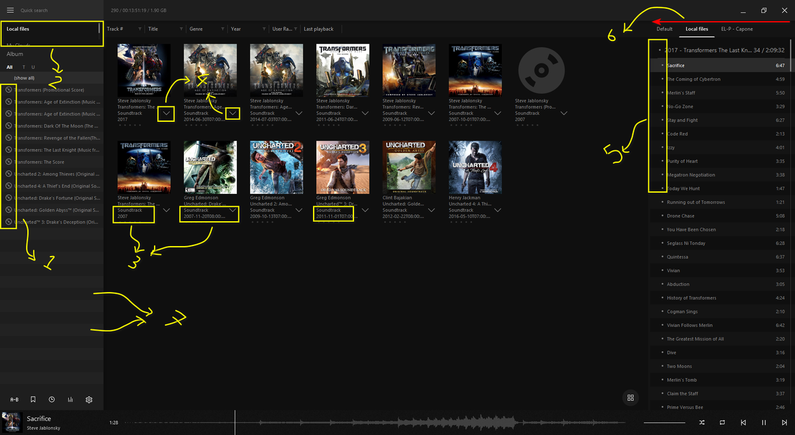Expand chevron on the 2017 Transformers album card
This screenshot has width=795, height=435.
pyautogui.click(x=166, y=114)
